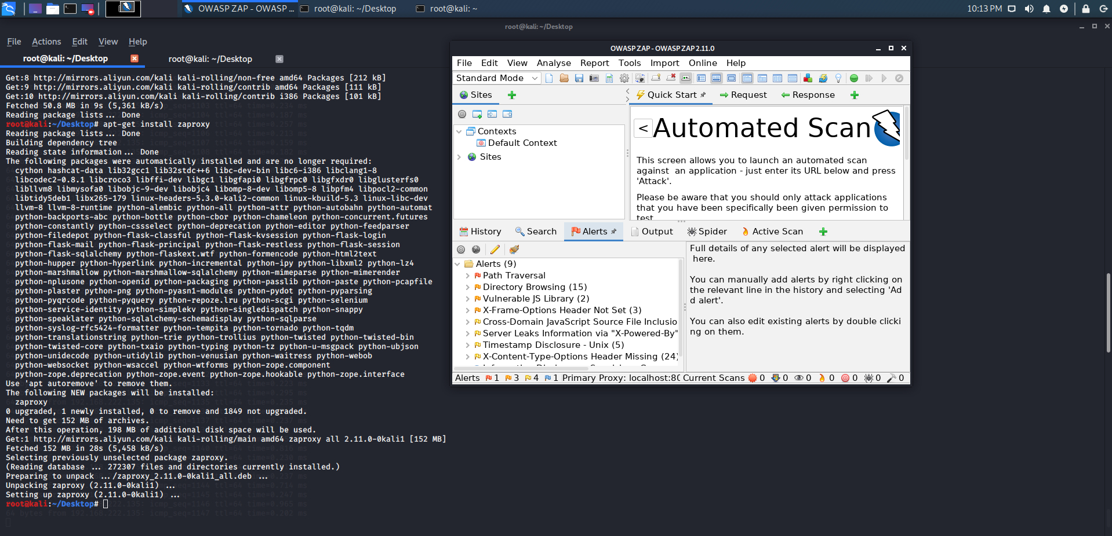
Task: Select second root@kali Desktop terminal tab
Action: coord(210,59)
